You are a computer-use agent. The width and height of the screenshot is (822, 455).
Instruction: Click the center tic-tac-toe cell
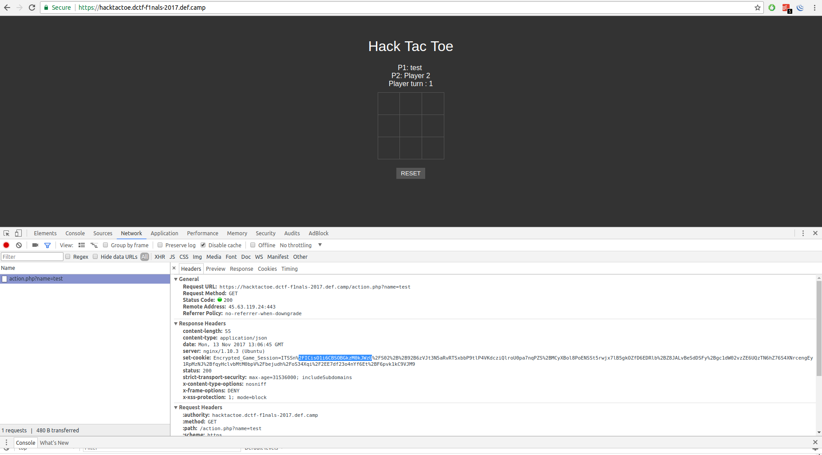pyautogui.click(x=411, y=126)
